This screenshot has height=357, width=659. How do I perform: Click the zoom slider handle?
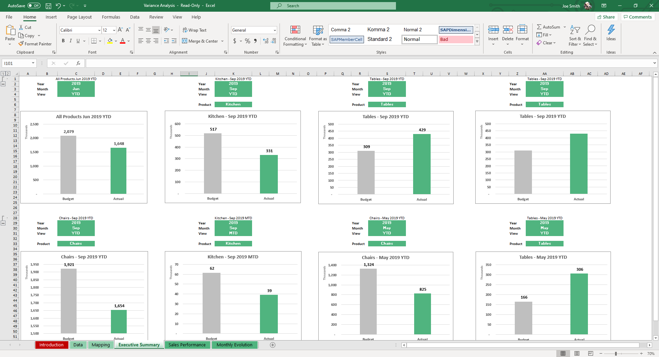(x=616, y=354)
